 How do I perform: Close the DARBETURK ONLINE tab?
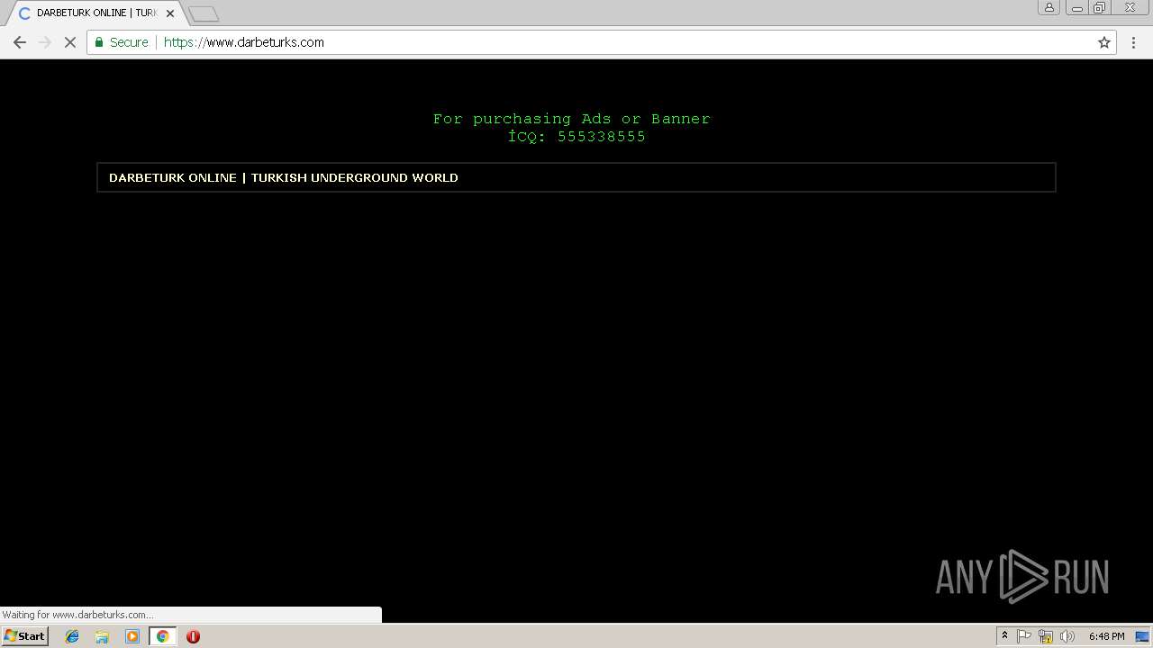pos(170,13)
